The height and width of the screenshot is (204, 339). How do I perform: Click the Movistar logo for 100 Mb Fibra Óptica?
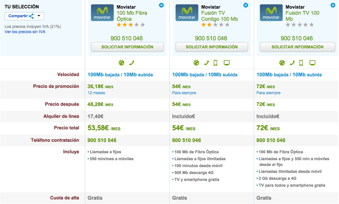(102, 13)
